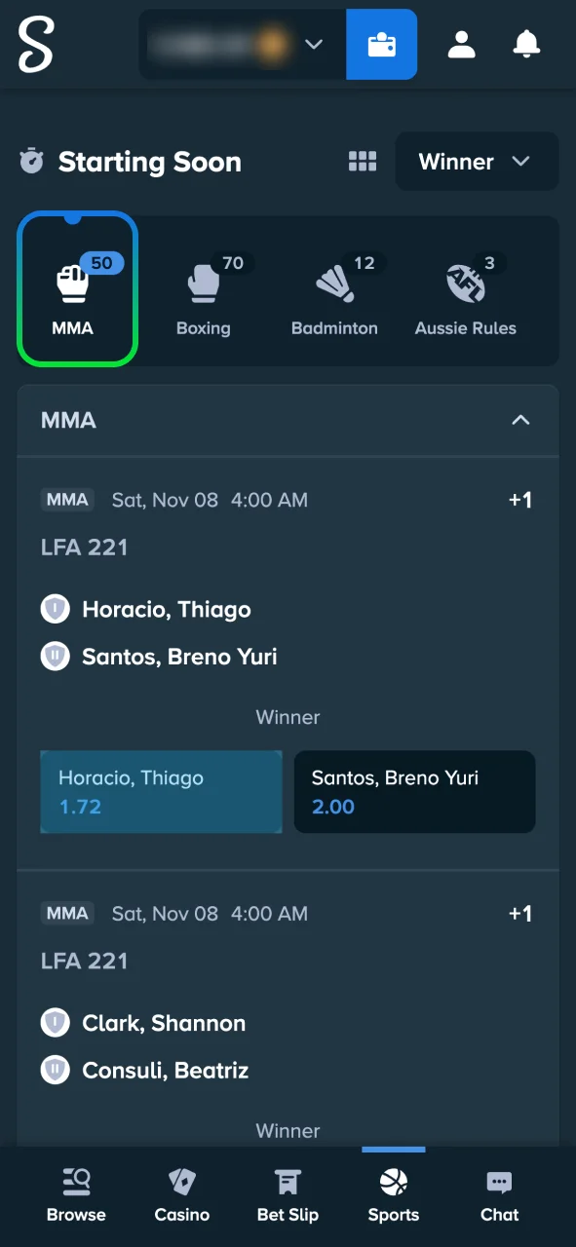576x1247 pixels.
Task: Open the notifications bell
Action: 526,44
